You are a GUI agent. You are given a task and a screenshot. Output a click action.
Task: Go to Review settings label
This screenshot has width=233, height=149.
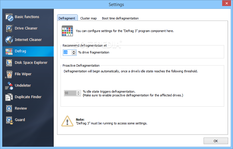pyautogui.click(x=21, y=108)
